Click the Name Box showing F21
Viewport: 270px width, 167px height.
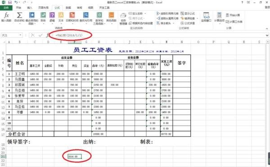click(x=10, y=35)
